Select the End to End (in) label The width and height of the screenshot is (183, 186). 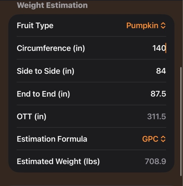tap(43, 94)
